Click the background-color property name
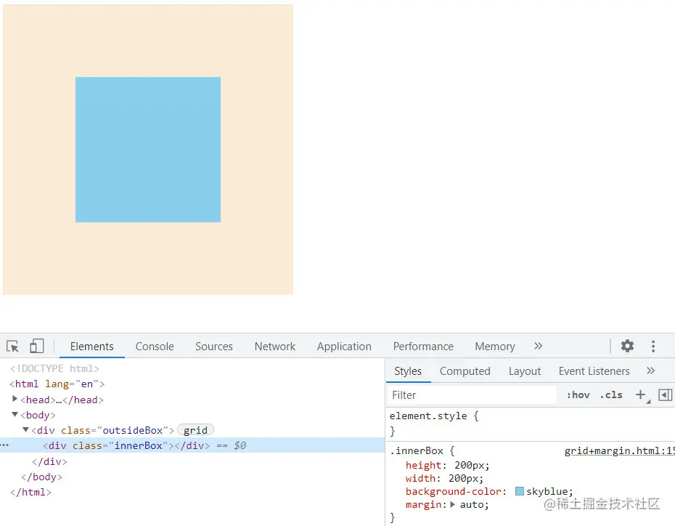 (x=454, y=492)
